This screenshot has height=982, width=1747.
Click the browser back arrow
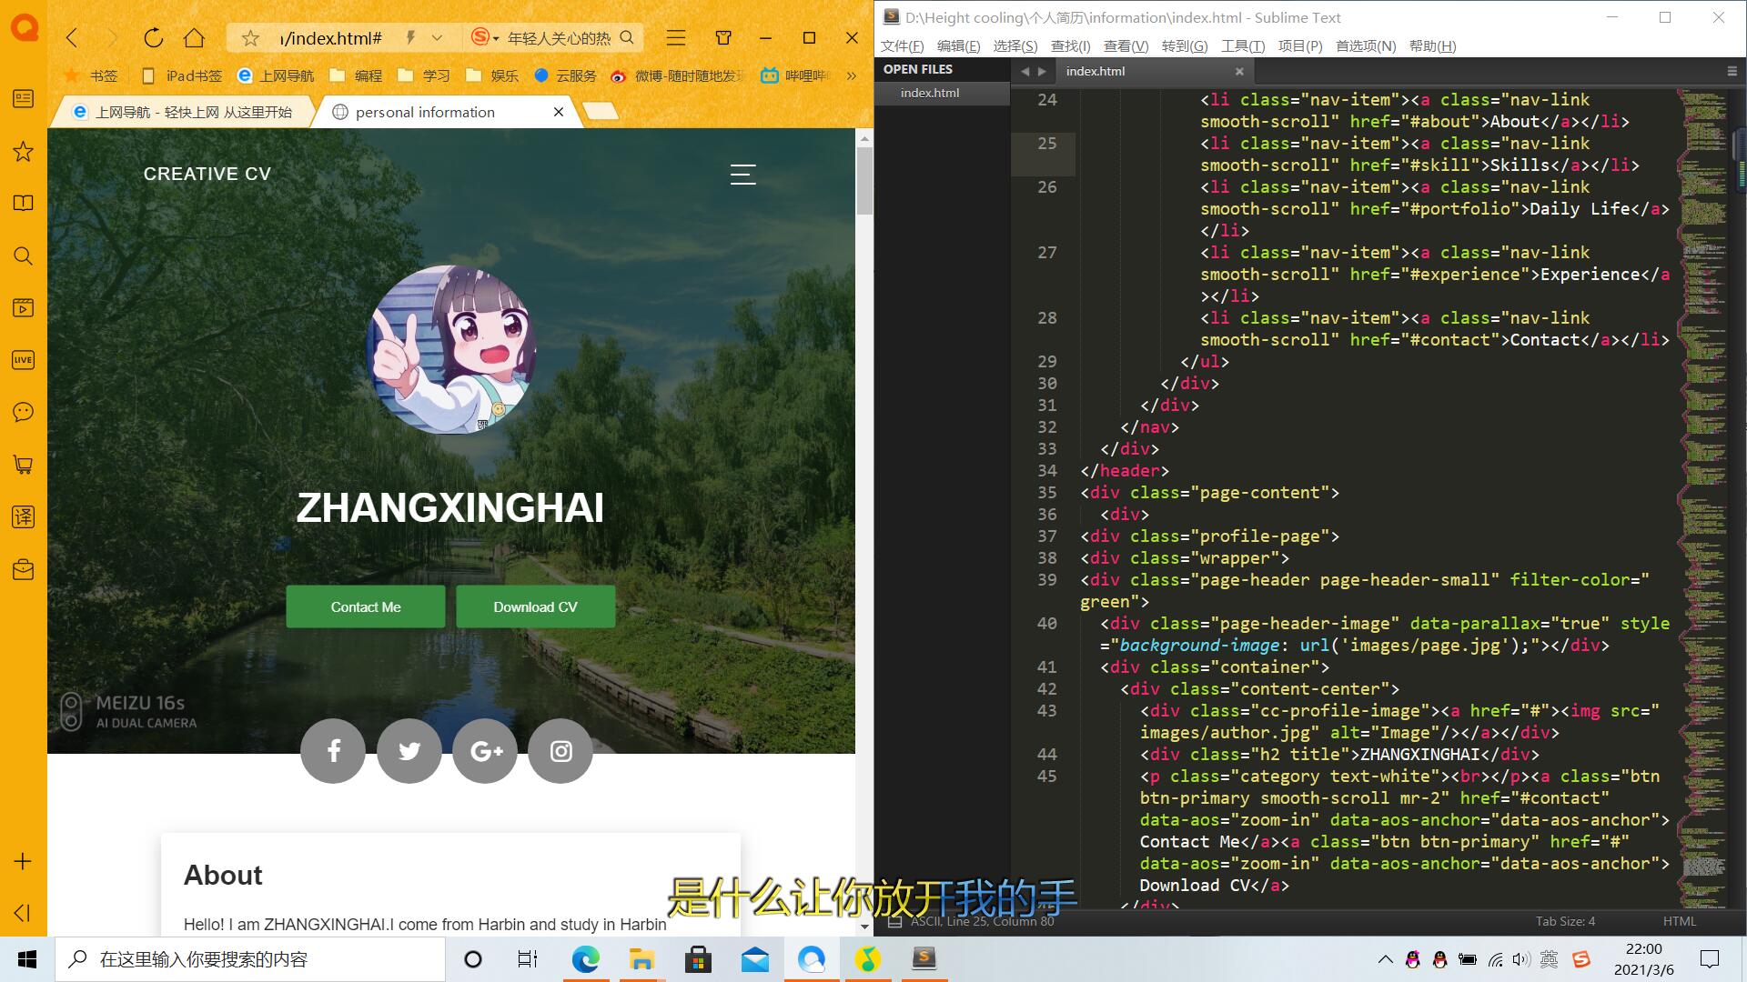coord(72,38)
